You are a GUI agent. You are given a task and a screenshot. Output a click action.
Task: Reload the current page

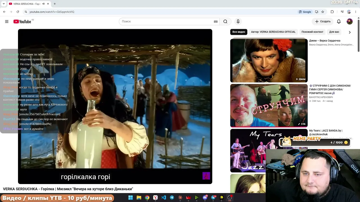(18, 12)
